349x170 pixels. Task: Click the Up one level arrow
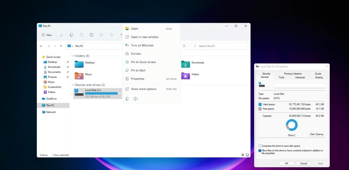(x=61, y=46)
